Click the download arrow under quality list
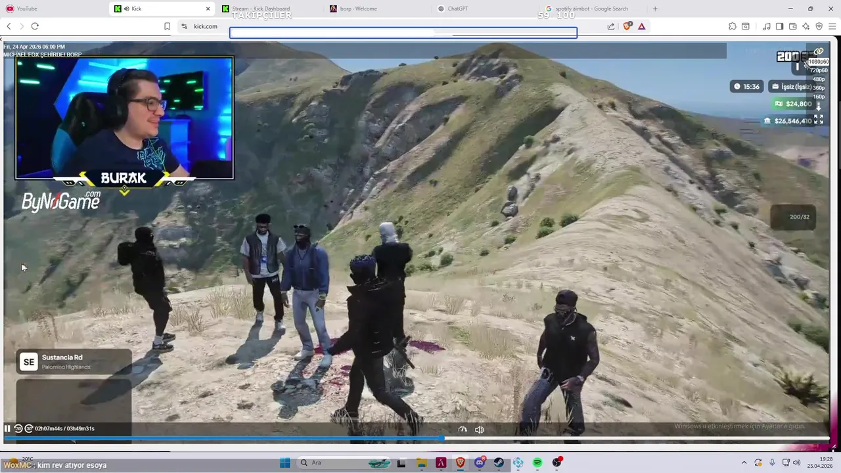This screenshot has height=473, width=841. [x=819, y=106]
